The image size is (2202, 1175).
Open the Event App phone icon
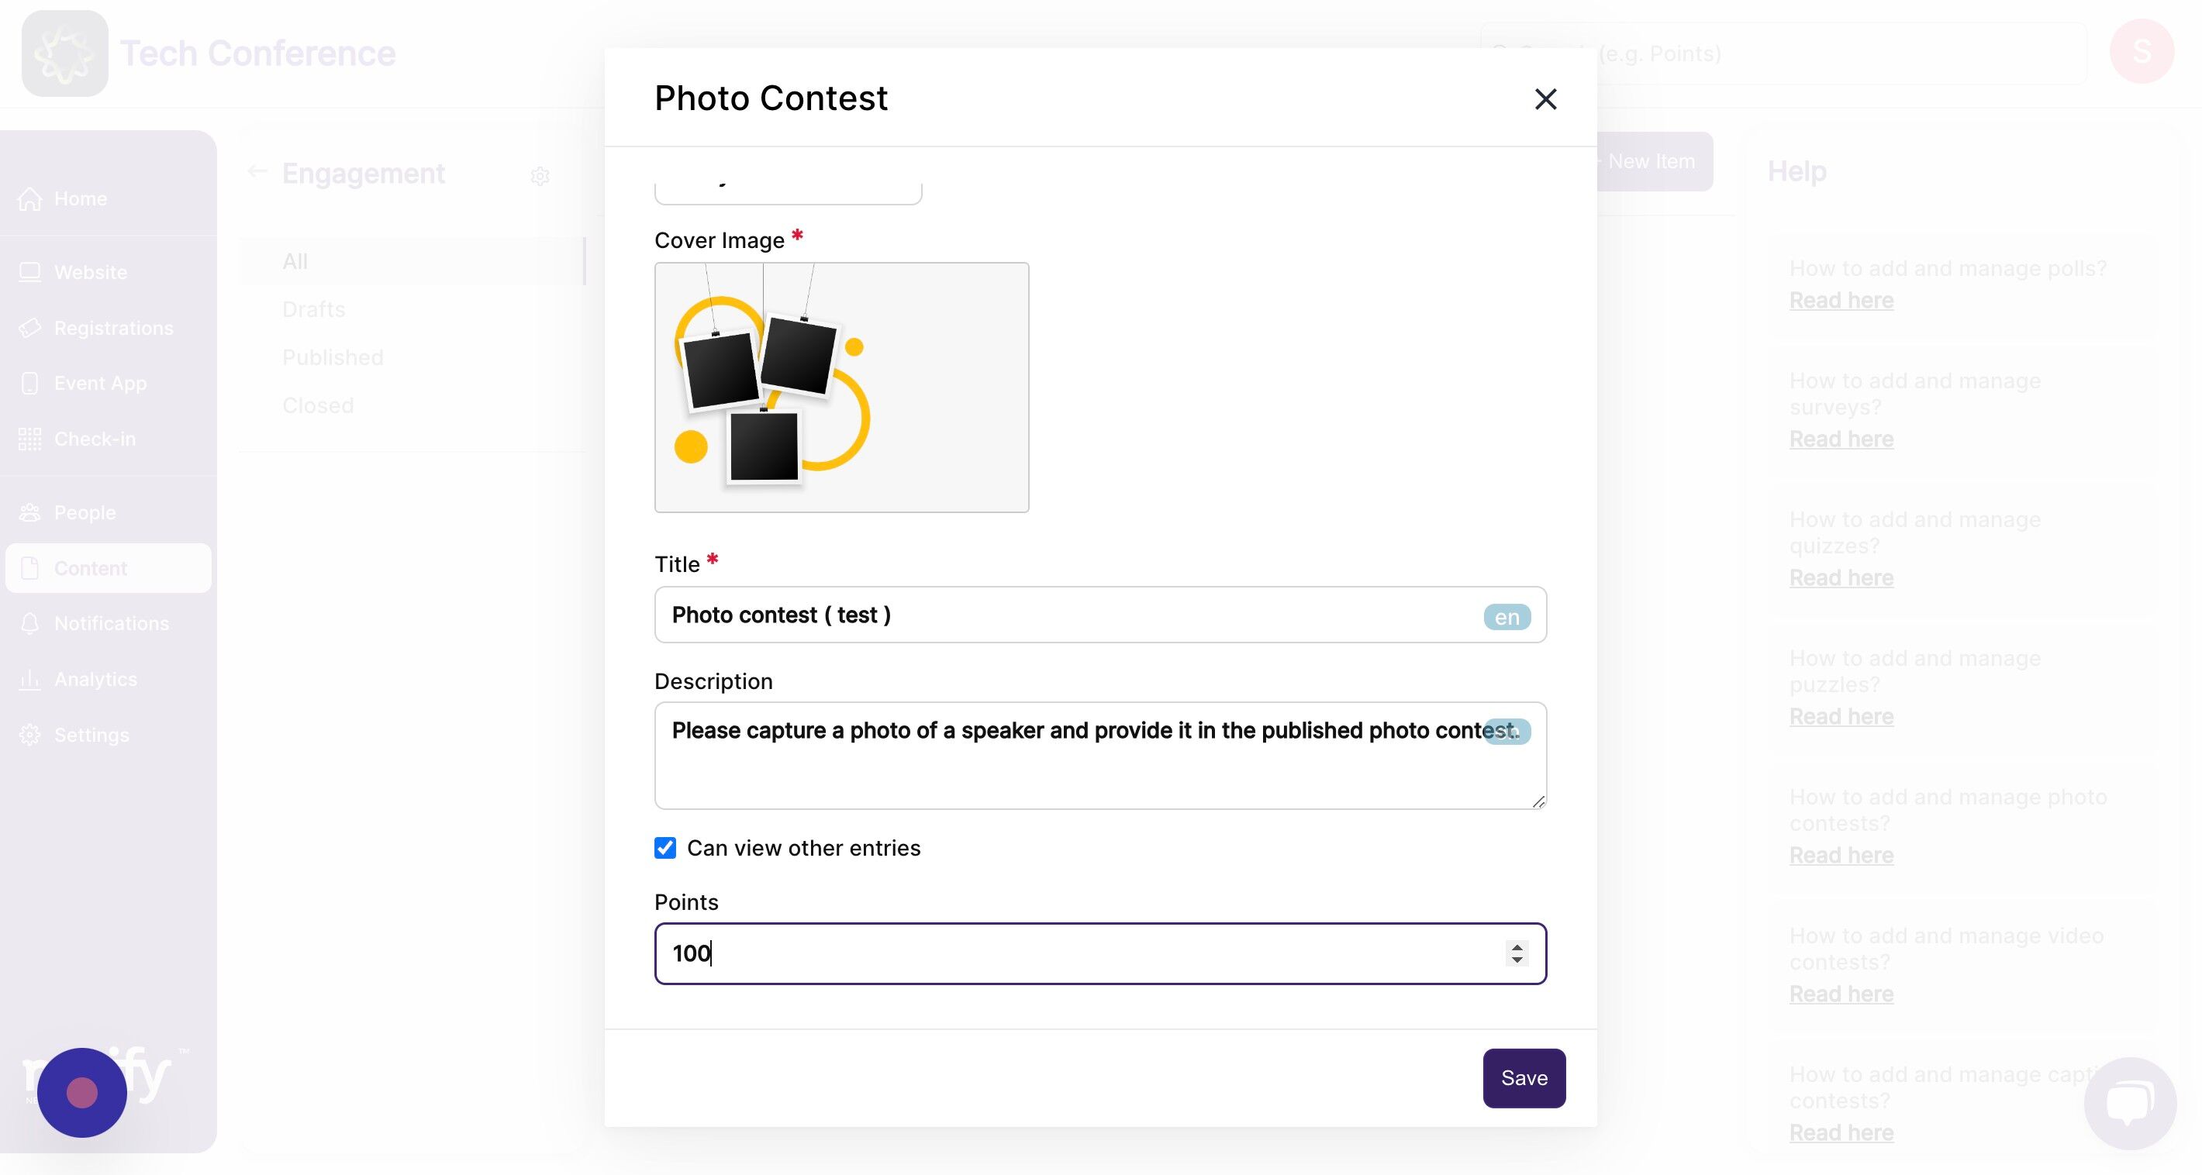[x=30, y=383]
